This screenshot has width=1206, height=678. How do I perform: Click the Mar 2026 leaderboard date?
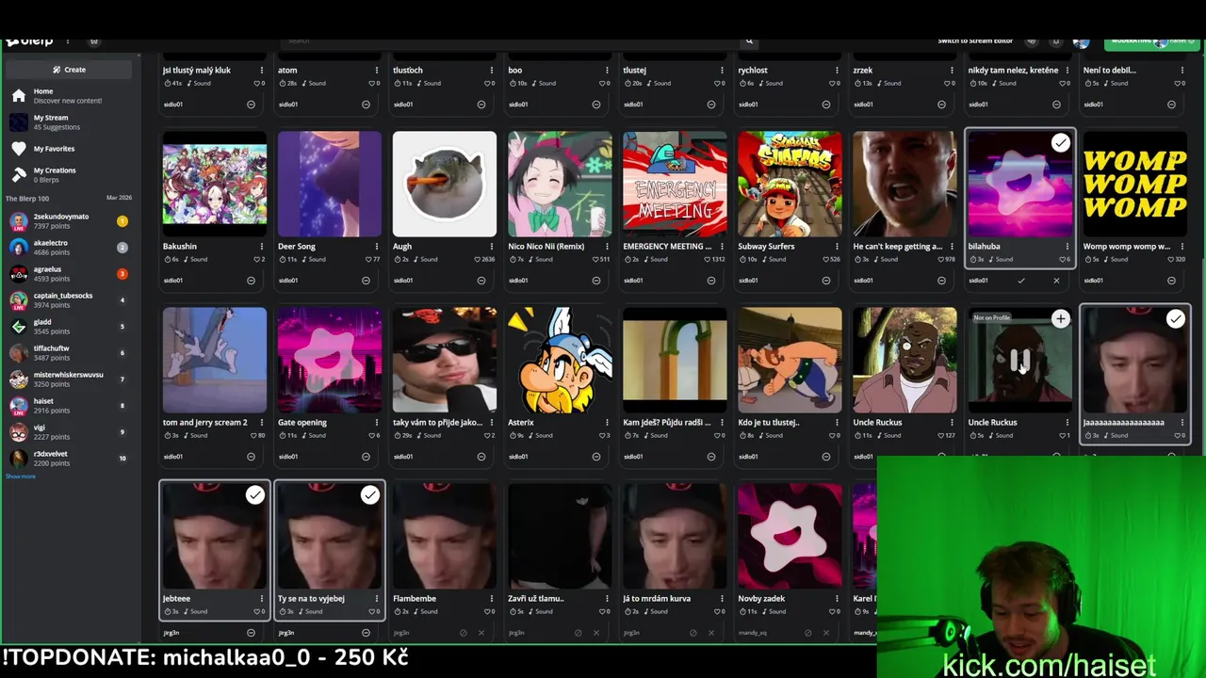(119, 199)
